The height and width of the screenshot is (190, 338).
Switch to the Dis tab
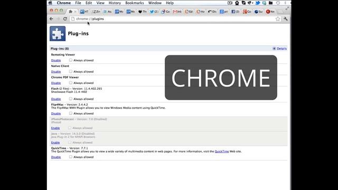coord(212,12)
